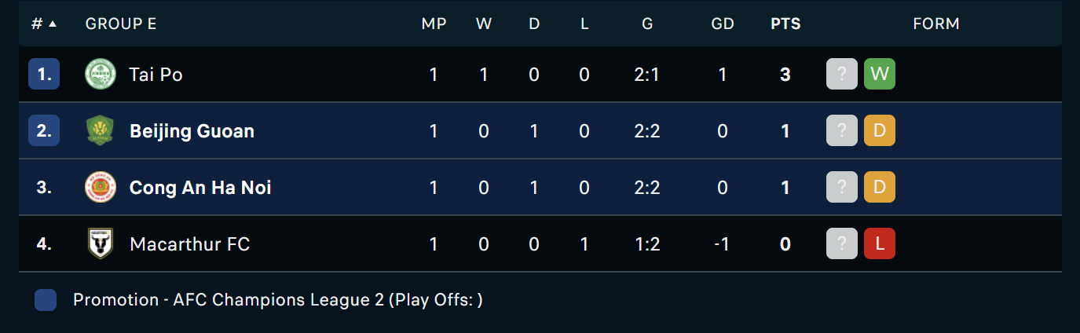Click Tai Po's green W form badge
This screenshot has height=333, width=1080.
pyautogui.click(x=880, y=75)
